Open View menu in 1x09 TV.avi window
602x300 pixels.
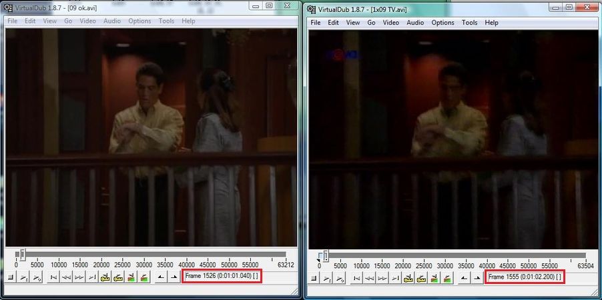click(353, 23)
